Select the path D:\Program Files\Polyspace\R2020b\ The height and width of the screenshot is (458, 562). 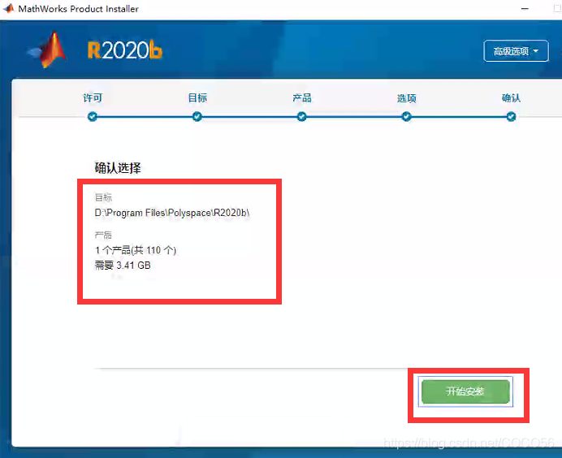172,213
